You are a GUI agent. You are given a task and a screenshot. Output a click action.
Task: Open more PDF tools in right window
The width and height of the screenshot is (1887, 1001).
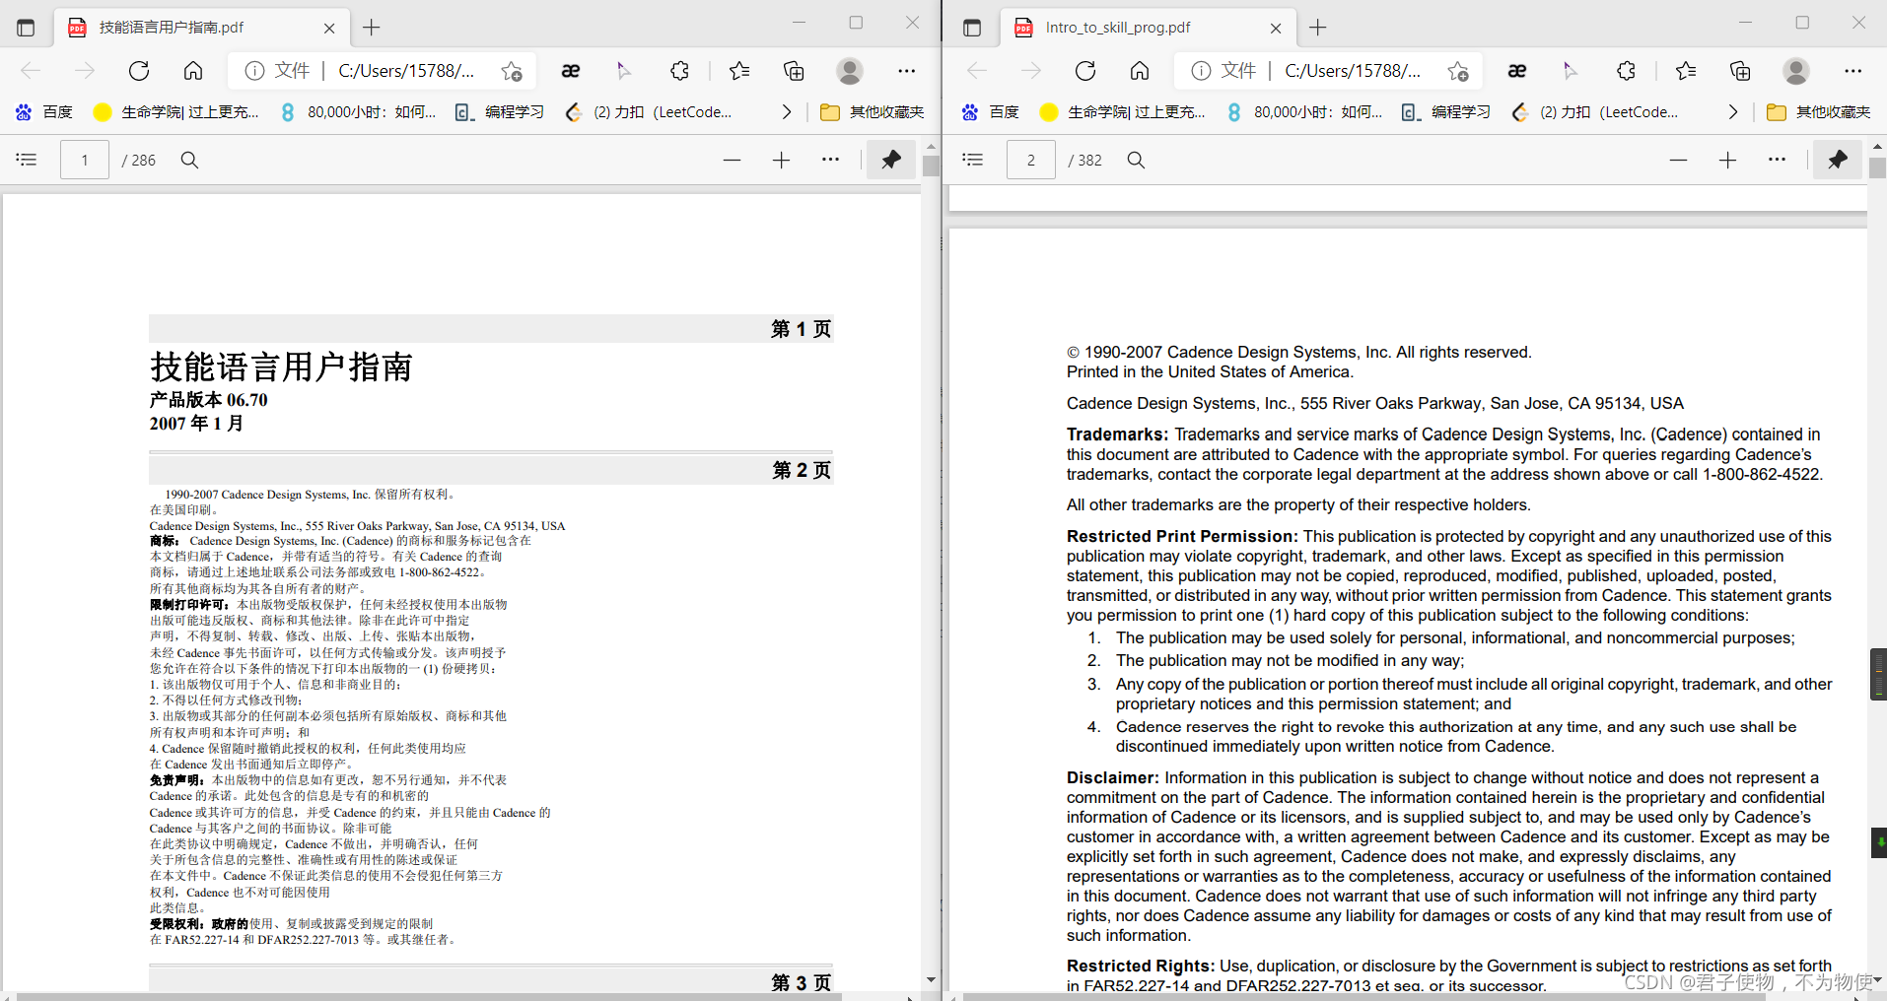point(1777,160)
